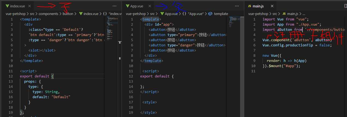The width and height of the screenshot is (347, 117).
Task: Click line number 5 in main.js
Action: point(254,40)
